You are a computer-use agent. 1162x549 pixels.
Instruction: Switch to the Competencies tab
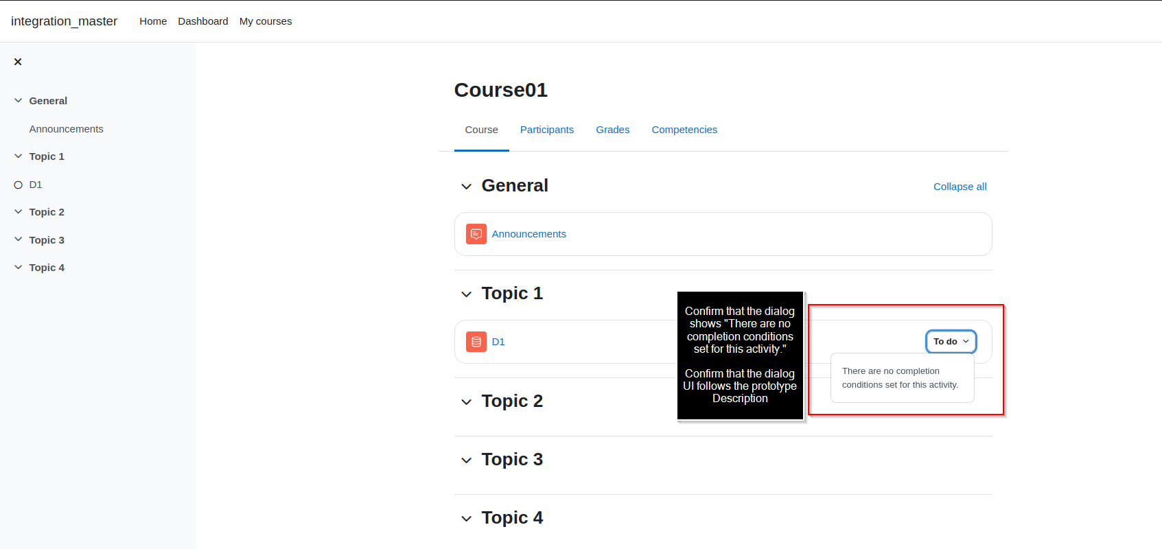tap(684, 130)
